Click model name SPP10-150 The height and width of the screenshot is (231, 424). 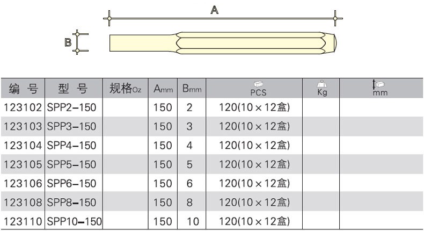click(x=74, y=221)
